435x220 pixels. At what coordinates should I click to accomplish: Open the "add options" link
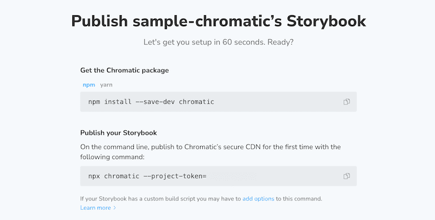click(x=258, y=199)
